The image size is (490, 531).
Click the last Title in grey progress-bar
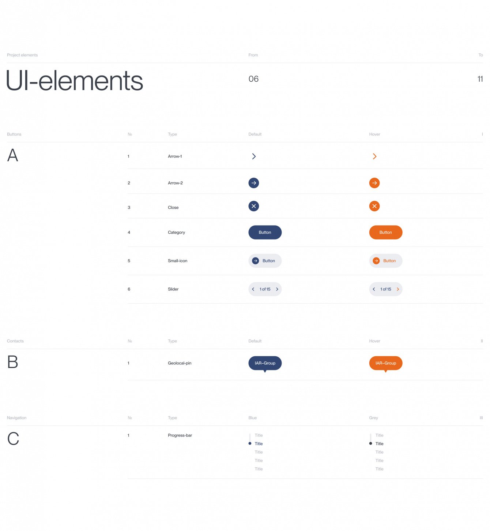pos(379,469)
